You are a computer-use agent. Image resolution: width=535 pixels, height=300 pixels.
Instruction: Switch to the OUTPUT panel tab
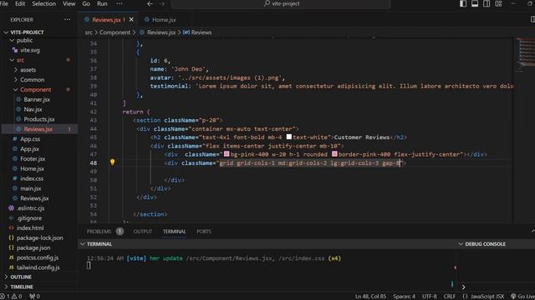[143, 232]
